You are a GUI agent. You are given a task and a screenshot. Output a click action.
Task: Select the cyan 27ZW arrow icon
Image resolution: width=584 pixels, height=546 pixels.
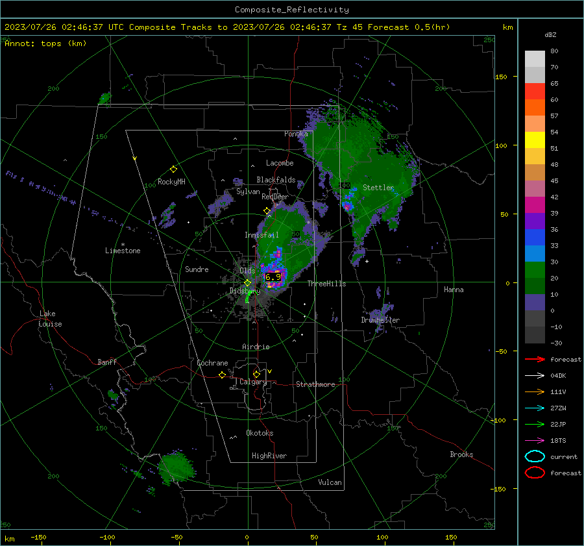[535, 408]
